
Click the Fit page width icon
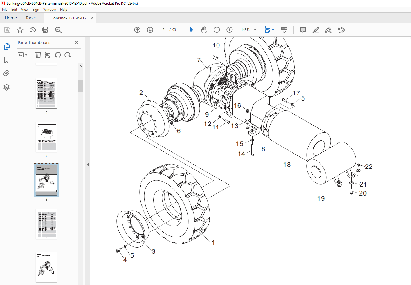click(268, 30)
